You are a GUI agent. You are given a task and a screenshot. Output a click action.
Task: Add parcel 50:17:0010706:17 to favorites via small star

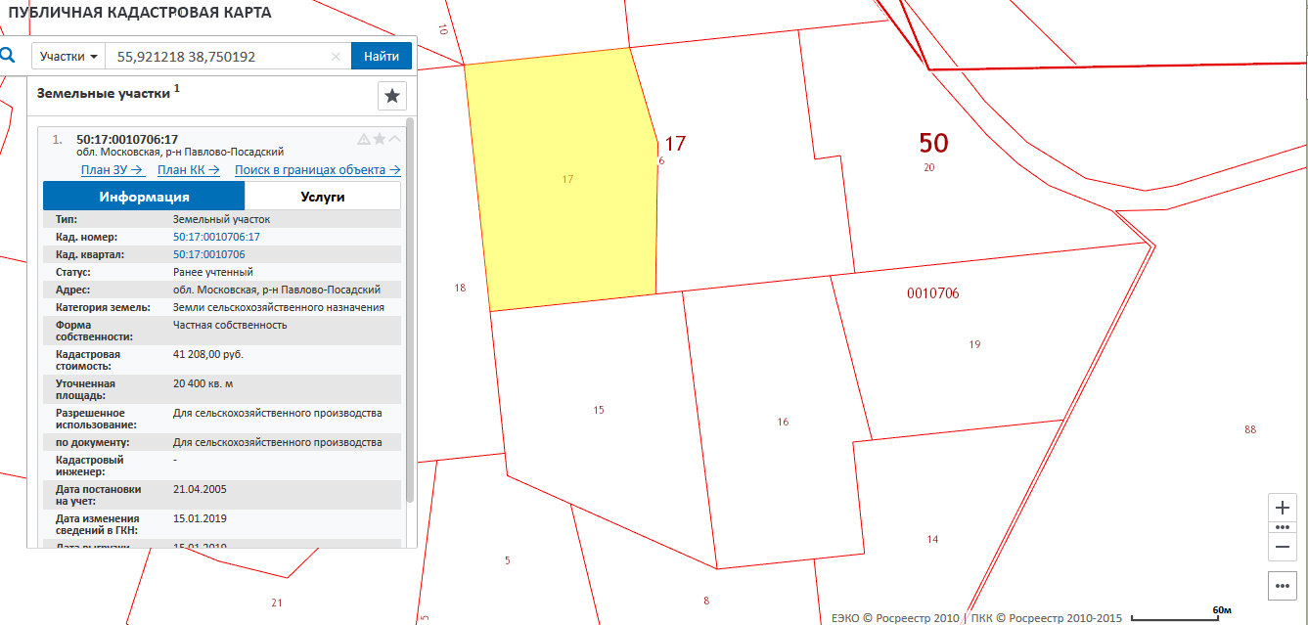point(380,139)
